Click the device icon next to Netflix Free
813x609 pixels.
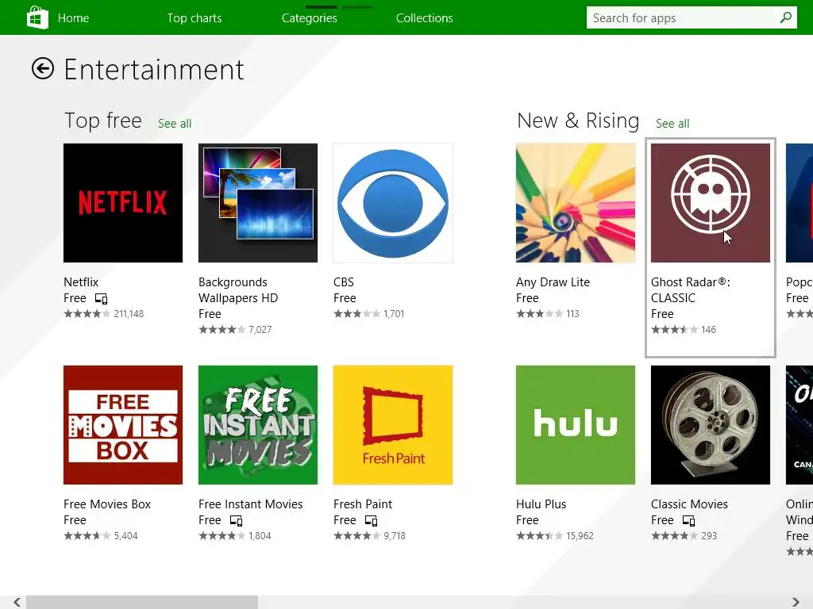101,299
